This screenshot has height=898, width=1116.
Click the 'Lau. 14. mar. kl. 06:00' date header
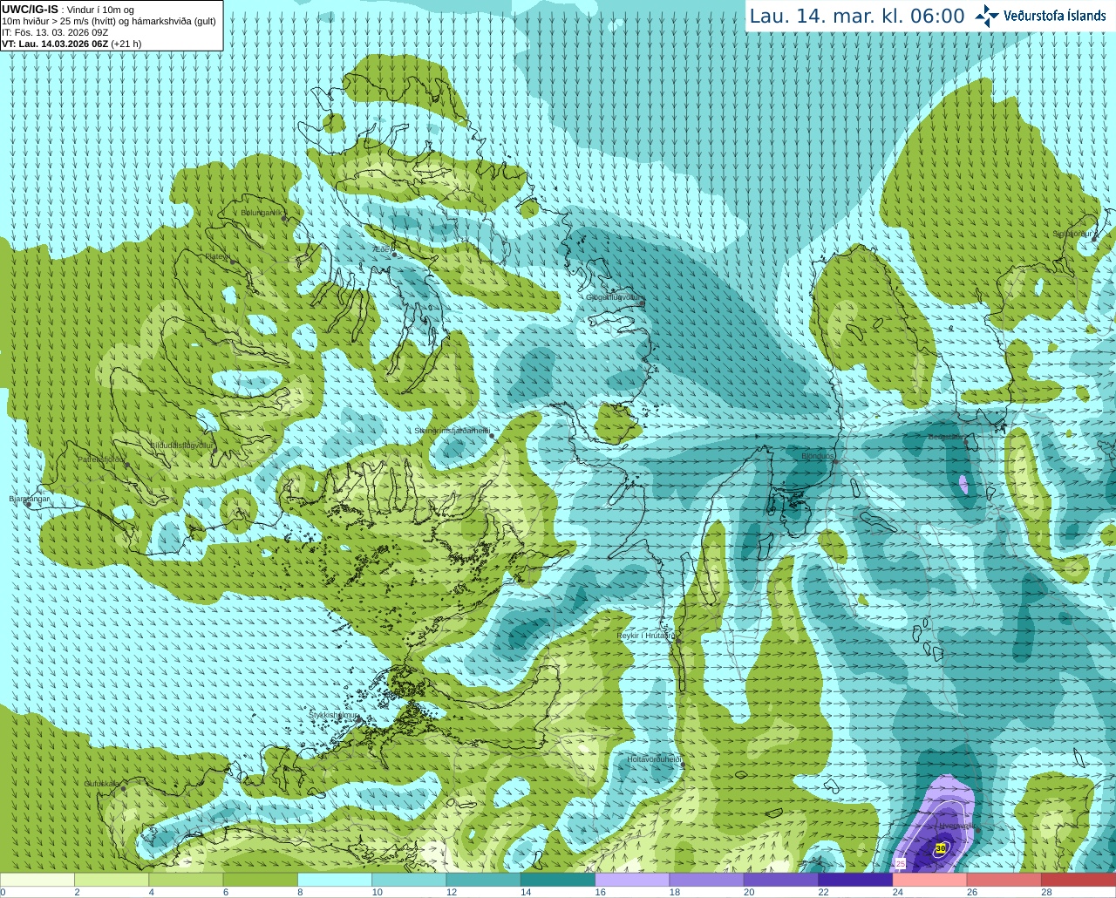coord(857,16)
